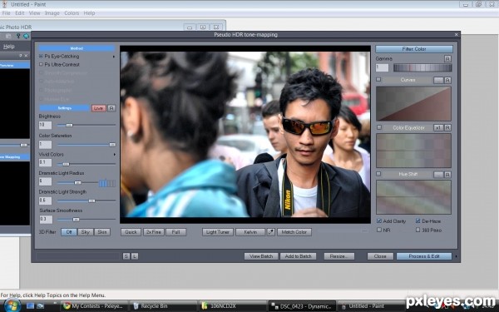Screen dimensions: 499x312
Task: Open the arrow next to Process & Edit
Action: click(x=456, y=256)
